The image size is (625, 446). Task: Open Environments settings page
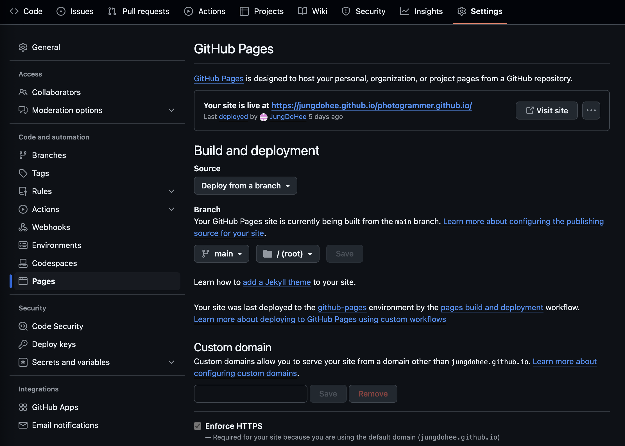pyautogui.click(x=97, y=245)
